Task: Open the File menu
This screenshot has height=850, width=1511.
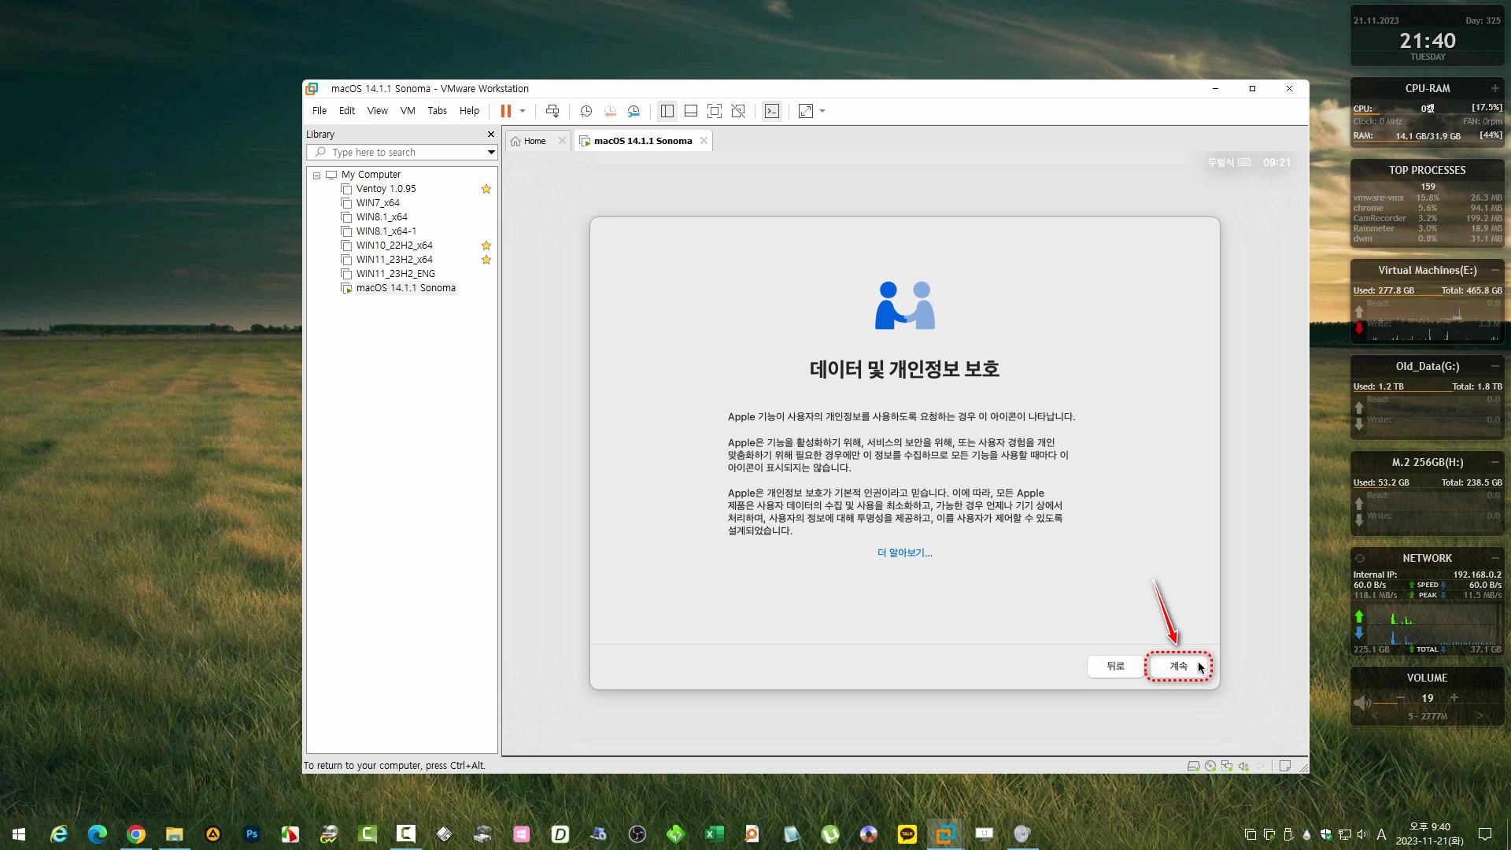Action: point(320,111)
